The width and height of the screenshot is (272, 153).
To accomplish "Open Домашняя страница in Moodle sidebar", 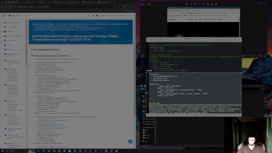I will click(12, 23).
